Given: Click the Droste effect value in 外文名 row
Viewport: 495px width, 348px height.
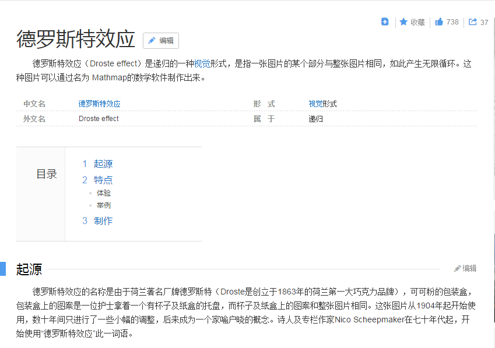Looking at the screenshot, I should coord(99,119).
